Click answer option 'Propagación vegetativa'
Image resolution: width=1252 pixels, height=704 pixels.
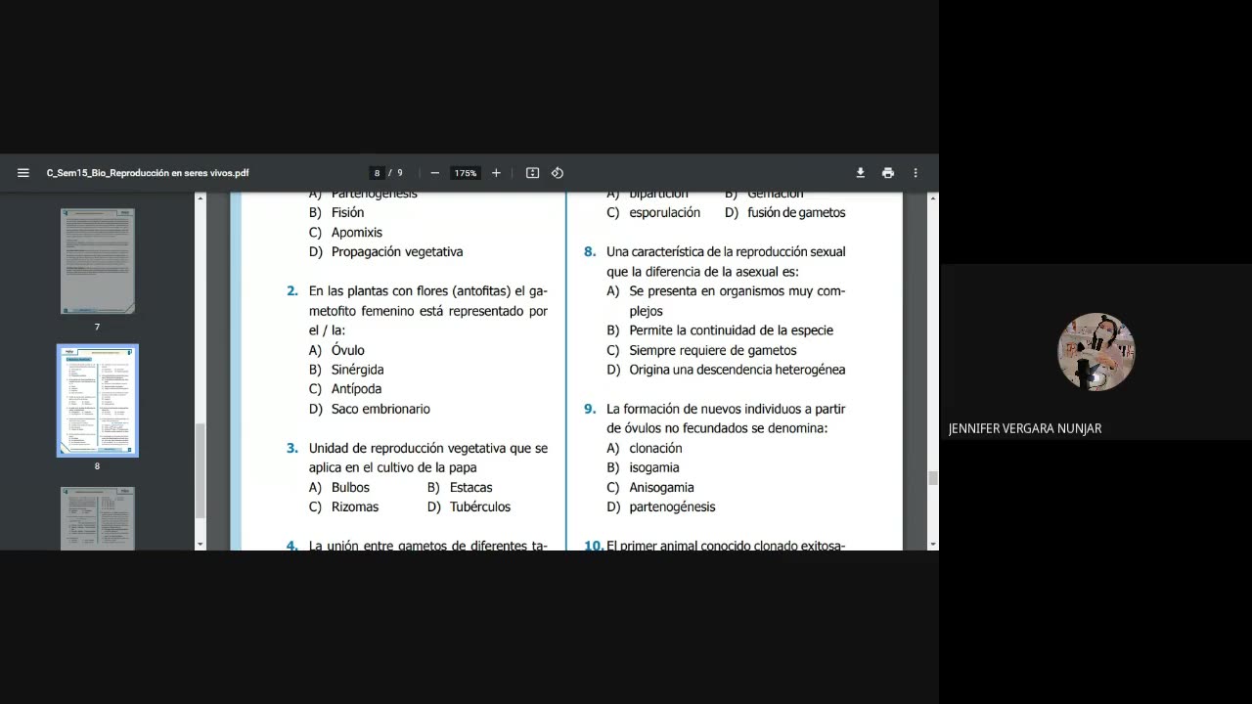coord(397,251)
